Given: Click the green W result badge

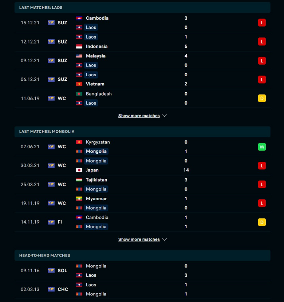Looking at the screenshot, I should pyautogui.click(x=262, y=147).
